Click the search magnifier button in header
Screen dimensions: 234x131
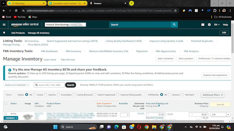174,25
